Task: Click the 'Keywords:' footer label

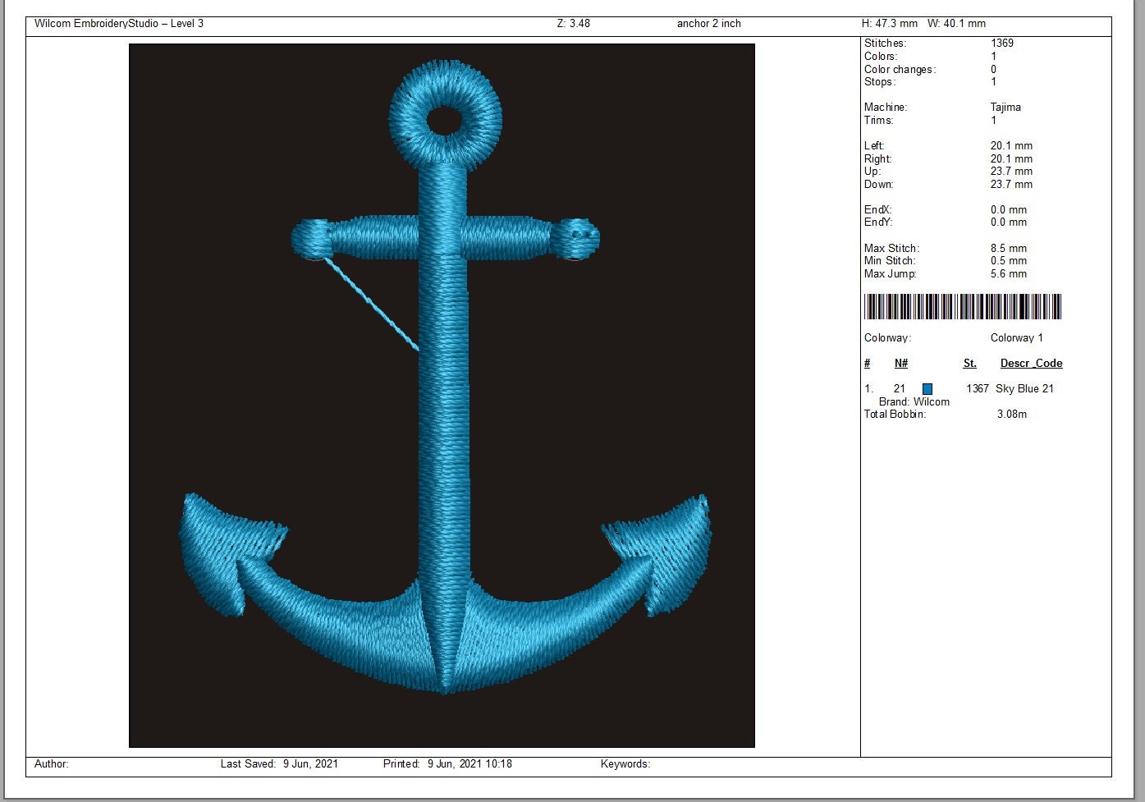Action: click(625, 764)
